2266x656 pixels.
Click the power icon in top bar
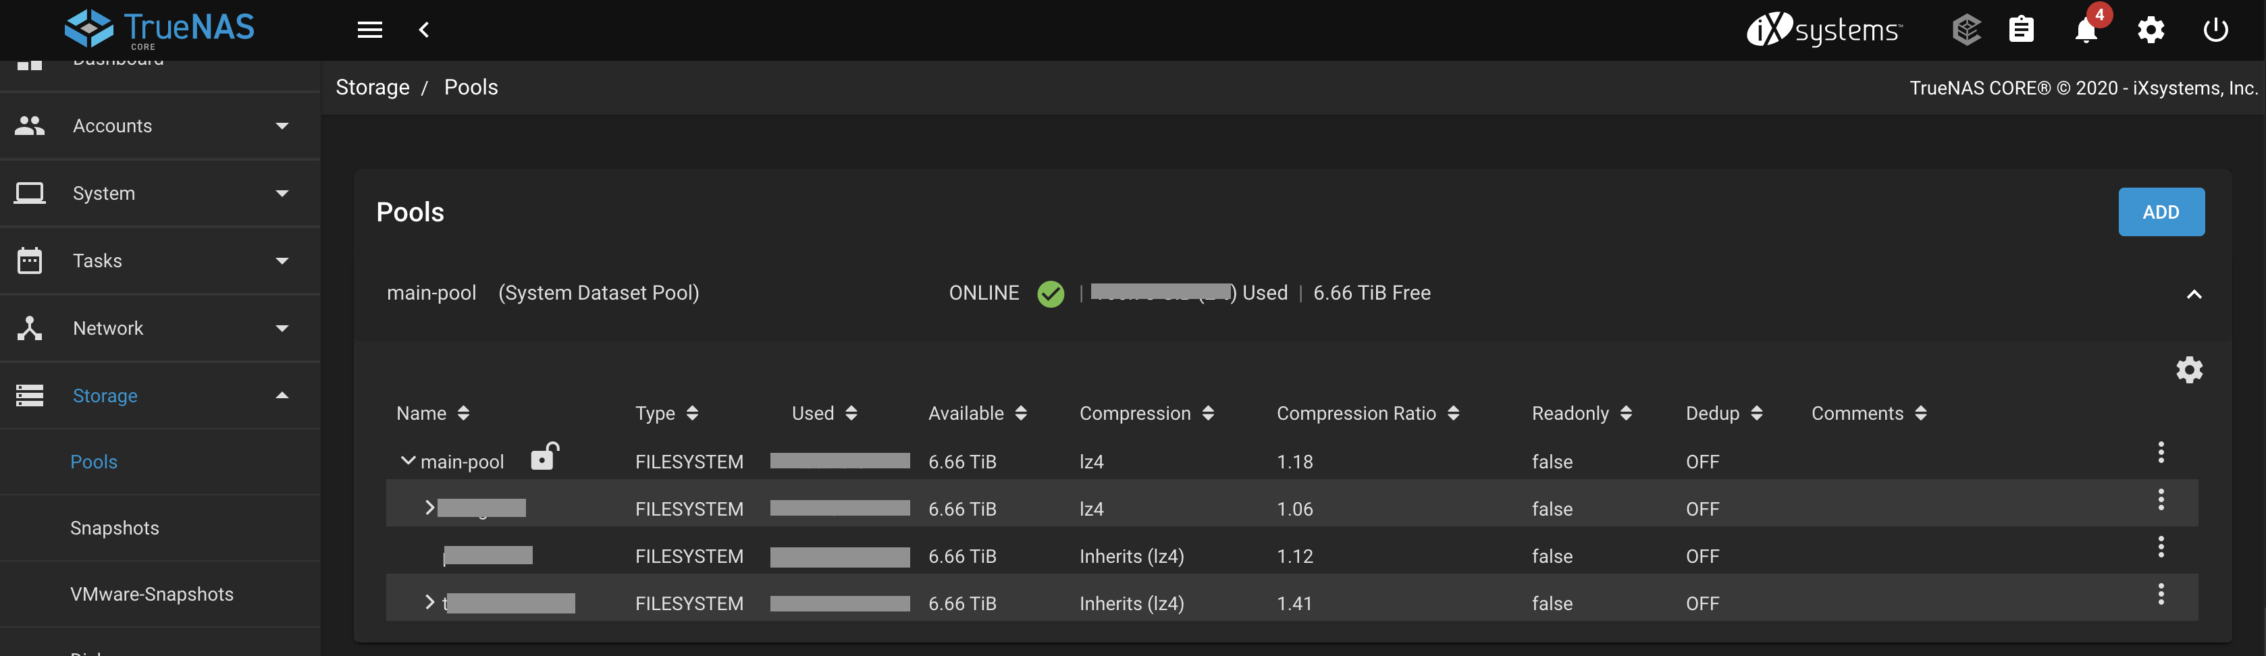[x=2215, y=30]
